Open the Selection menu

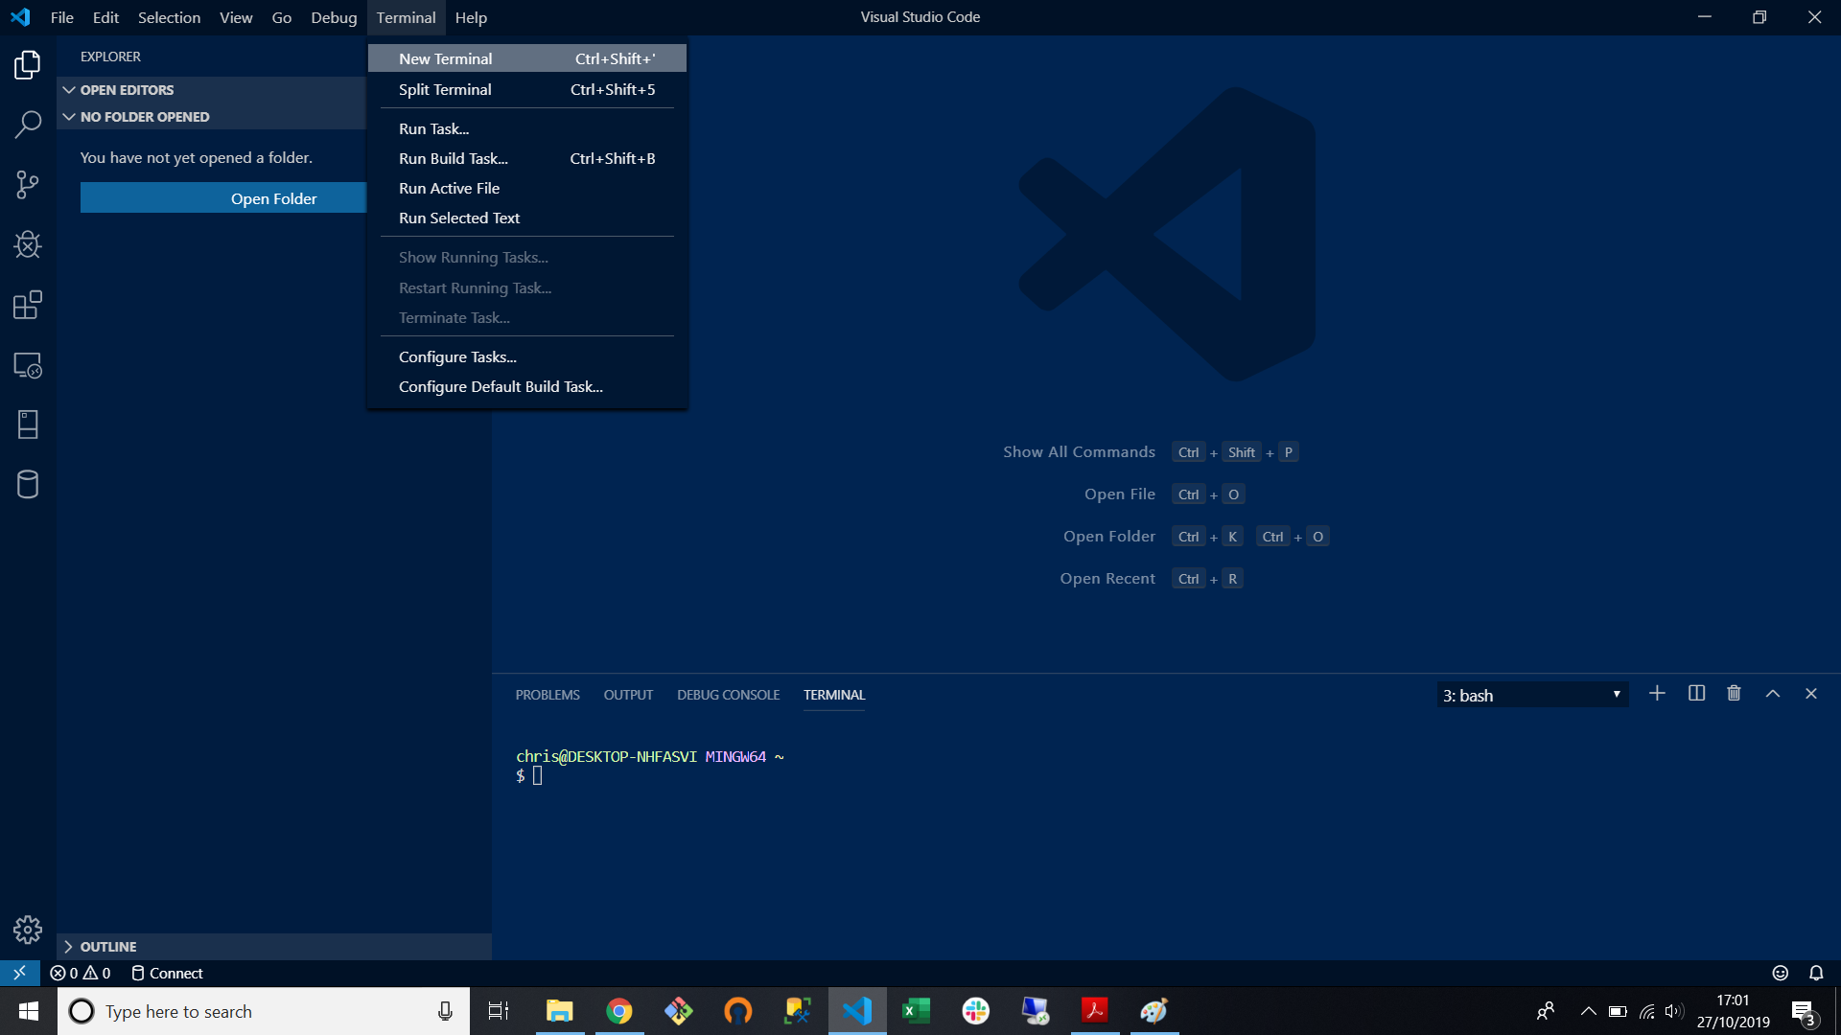point(169,17)
